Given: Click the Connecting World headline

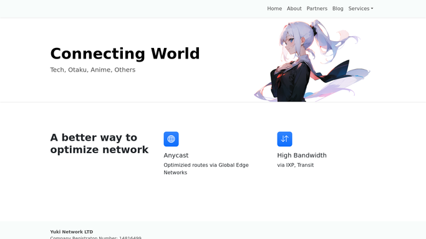Looking at the screenshot, I should pyautogui.click(x=125, y=54).
